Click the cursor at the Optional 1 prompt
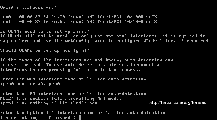The width and height of the screenshot is (217, 120). 80,117
